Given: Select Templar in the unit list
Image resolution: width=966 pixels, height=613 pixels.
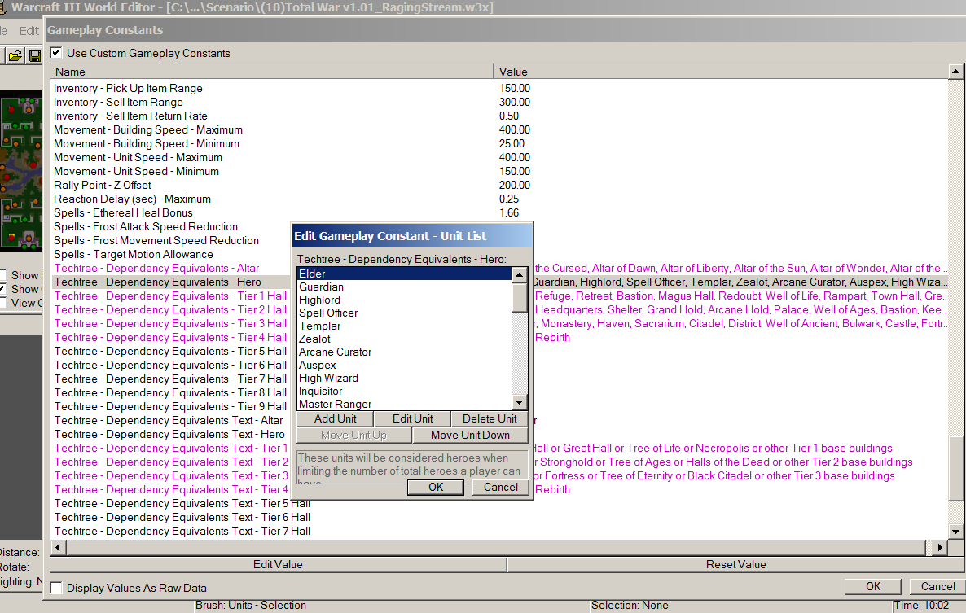Looking at the screenshot, I should [x=404, y=326].
